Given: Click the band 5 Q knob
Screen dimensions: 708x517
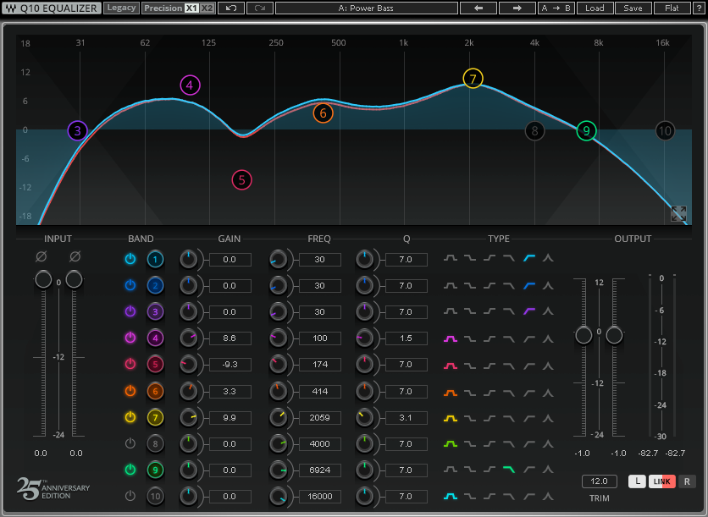Looking at the screenshot, I should click(364, 365).
